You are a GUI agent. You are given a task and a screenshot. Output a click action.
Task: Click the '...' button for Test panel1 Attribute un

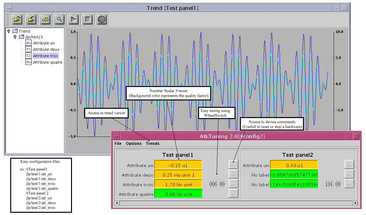234,164
